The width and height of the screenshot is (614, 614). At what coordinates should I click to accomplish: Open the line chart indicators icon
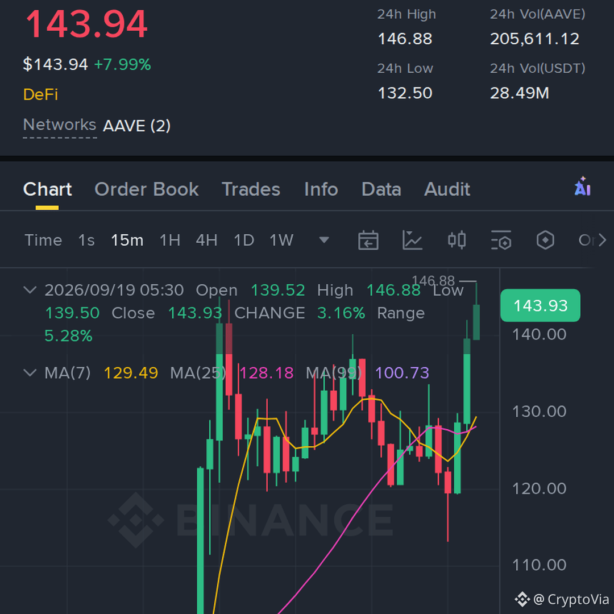coord(412,240)
